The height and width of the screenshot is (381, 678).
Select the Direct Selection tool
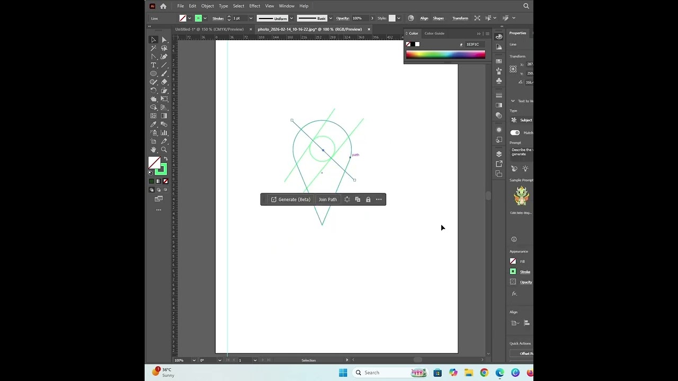click(x=164, y=40)
